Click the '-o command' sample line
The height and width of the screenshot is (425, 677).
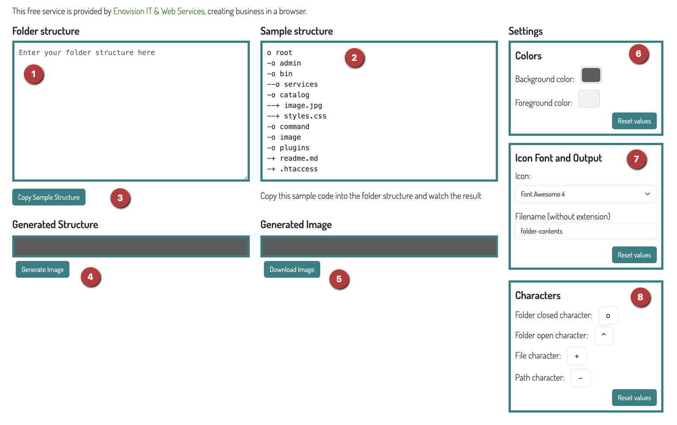(288, 127)
